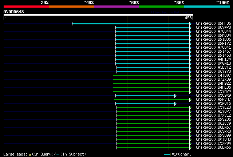Click the cyan alignment bar for Q589X9
This screenshot has width=233, height=157.
click(x=145, y=96)
